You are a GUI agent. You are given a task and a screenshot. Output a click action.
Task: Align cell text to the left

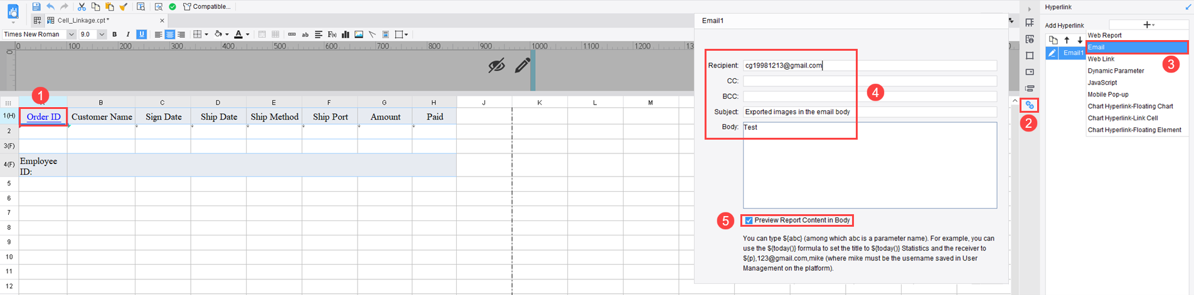click(158, 34)
